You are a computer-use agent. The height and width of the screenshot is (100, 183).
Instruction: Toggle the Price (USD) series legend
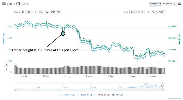[85, 95]
